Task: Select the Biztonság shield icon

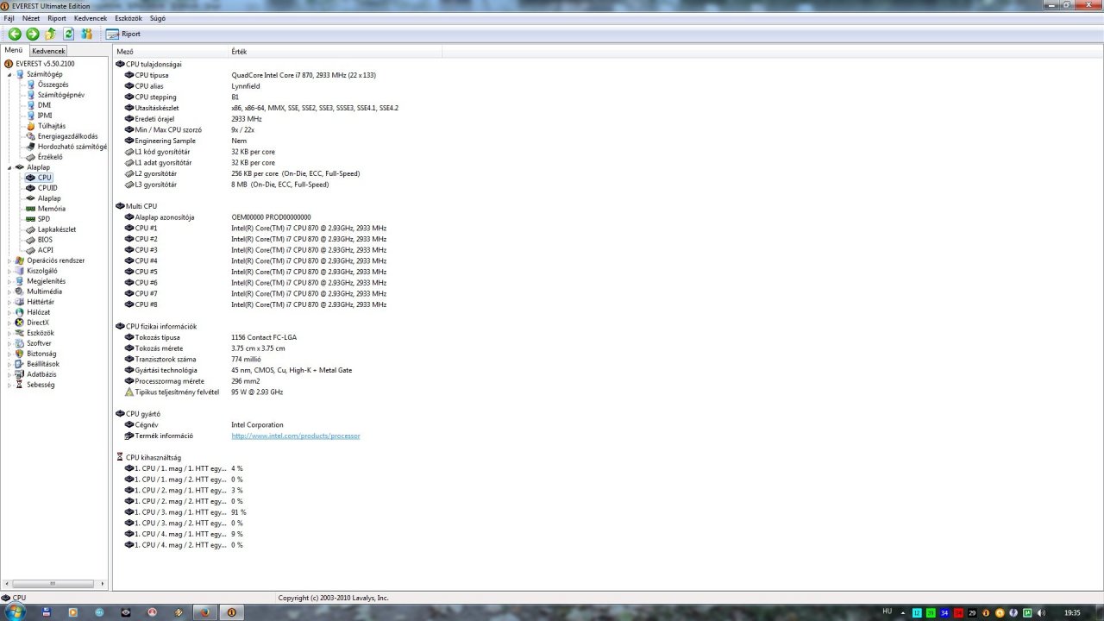Action: pyautogui.click(x=20, y=354)
